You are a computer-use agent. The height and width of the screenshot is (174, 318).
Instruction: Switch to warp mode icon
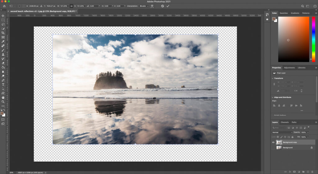tap(152, 6)
